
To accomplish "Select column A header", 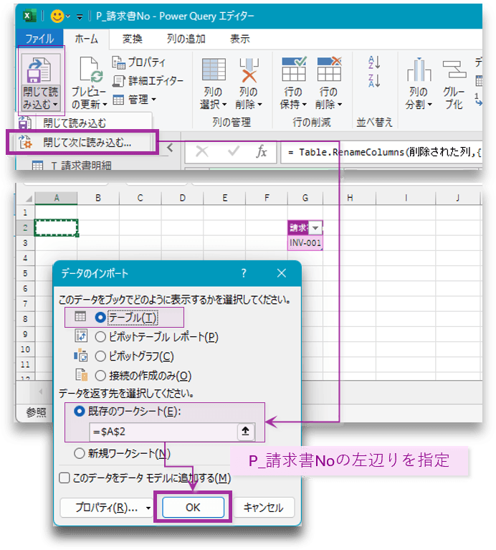I will point(56,198).
